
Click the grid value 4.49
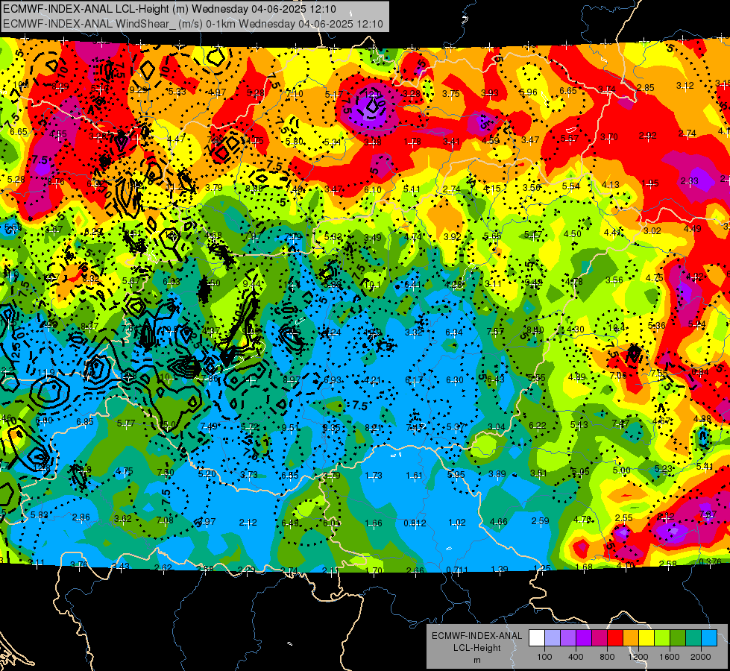tap(692, 228)
